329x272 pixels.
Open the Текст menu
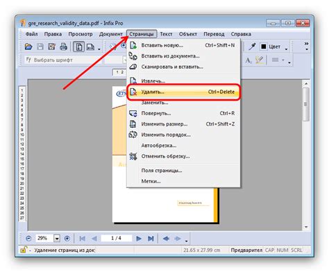166,34
